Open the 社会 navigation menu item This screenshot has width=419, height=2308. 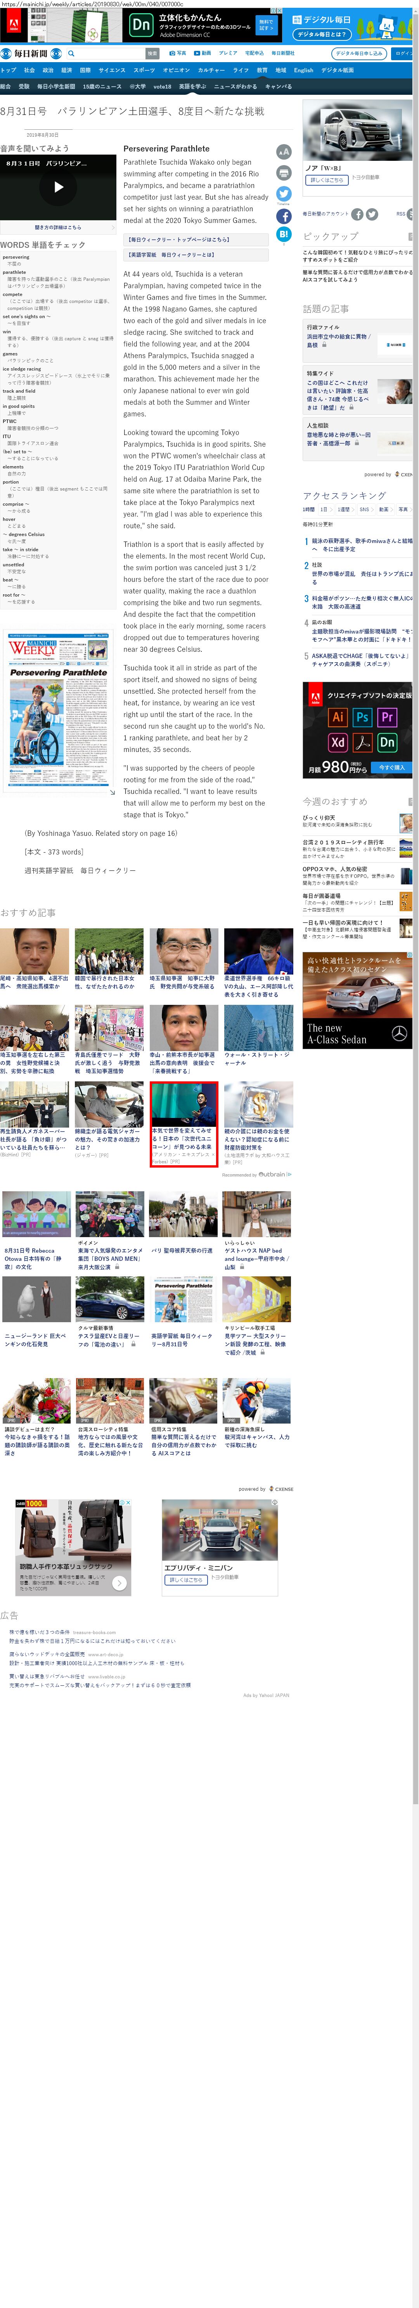tap(29, 70)
